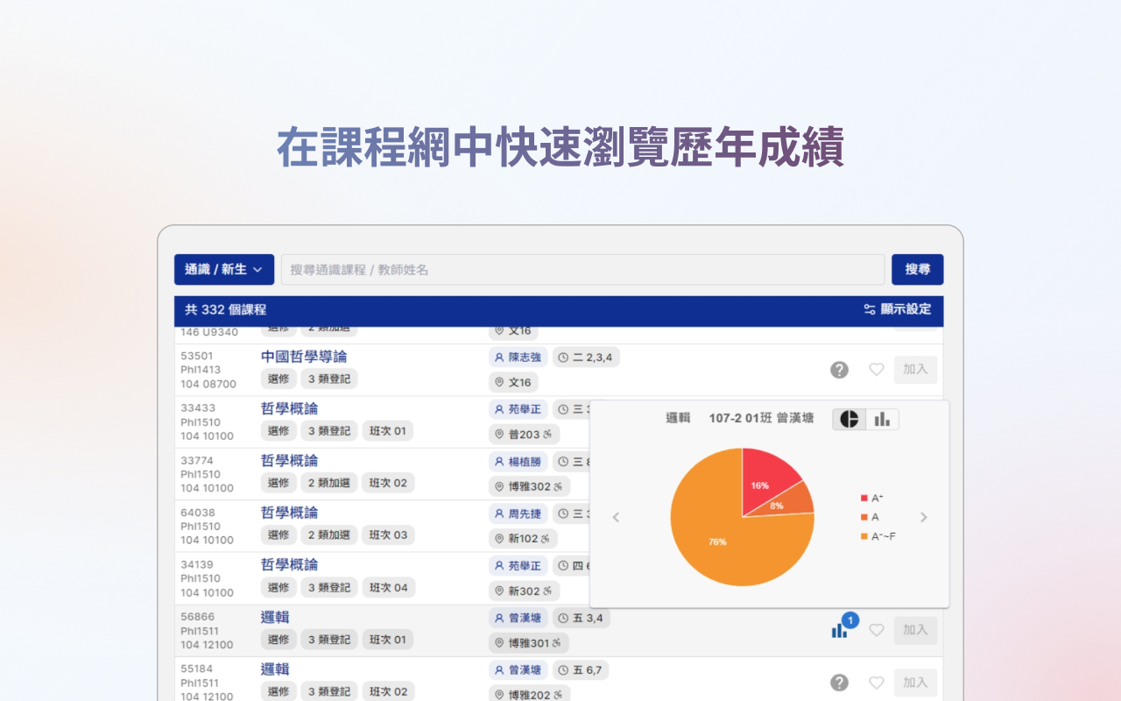Click the question mark icon next to 中國哲學導論
1121x701 pixels.
pos(839,369)
